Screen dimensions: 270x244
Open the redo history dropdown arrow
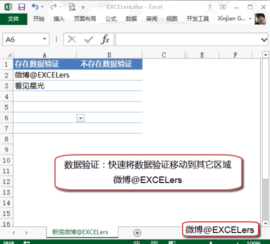point(60,7)
